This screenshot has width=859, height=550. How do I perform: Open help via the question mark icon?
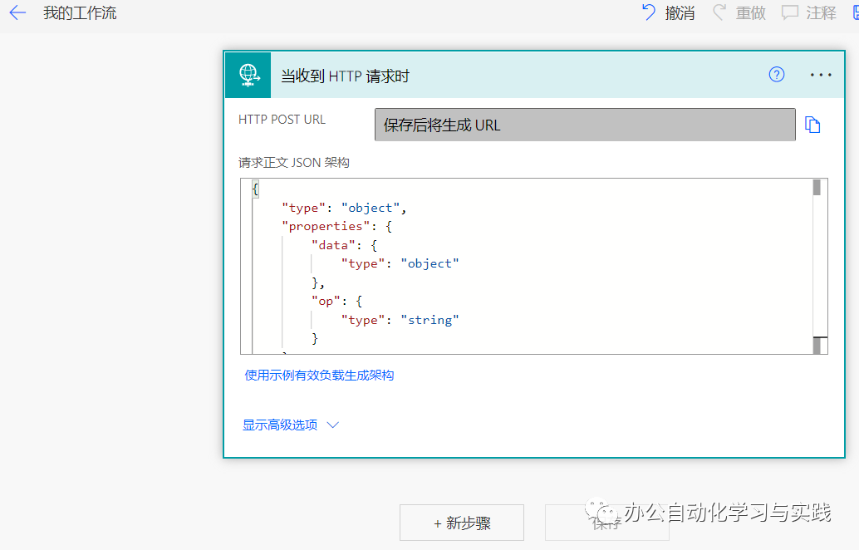pos(777,74)
